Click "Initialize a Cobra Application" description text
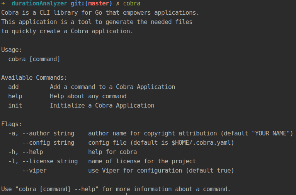This screenshot has width=296, height=195. [102, 106]
